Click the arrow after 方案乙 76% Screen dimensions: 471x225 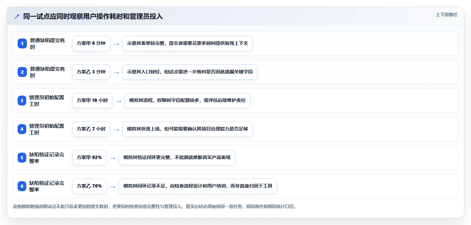coord(113,187)
